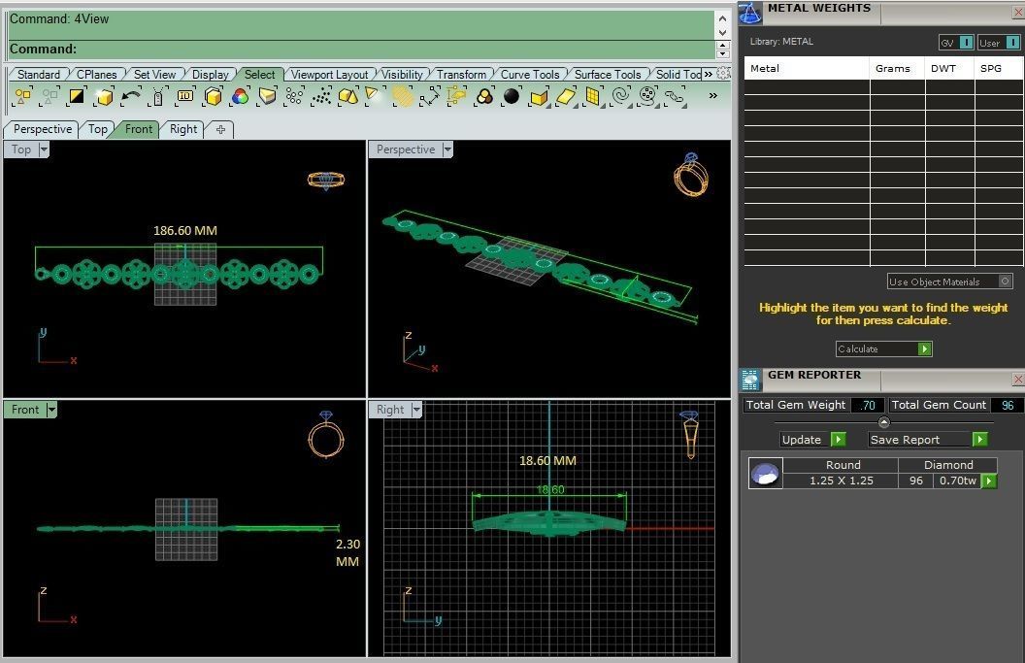The image size is (1025, 663).
Task: Expand more toolbar tabs via double chevron
Action: coord(708,74)
